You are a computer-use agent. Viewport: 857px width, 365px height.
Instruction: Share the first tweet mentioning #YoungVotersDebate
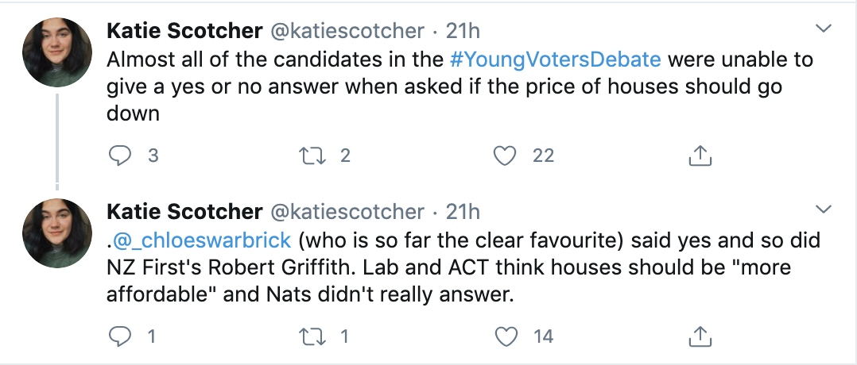(x=700, y=156)
